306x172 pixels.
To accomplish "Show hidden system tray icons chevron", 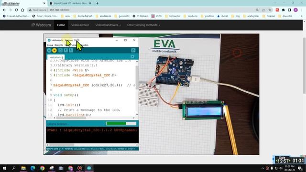I will (262, 168).
